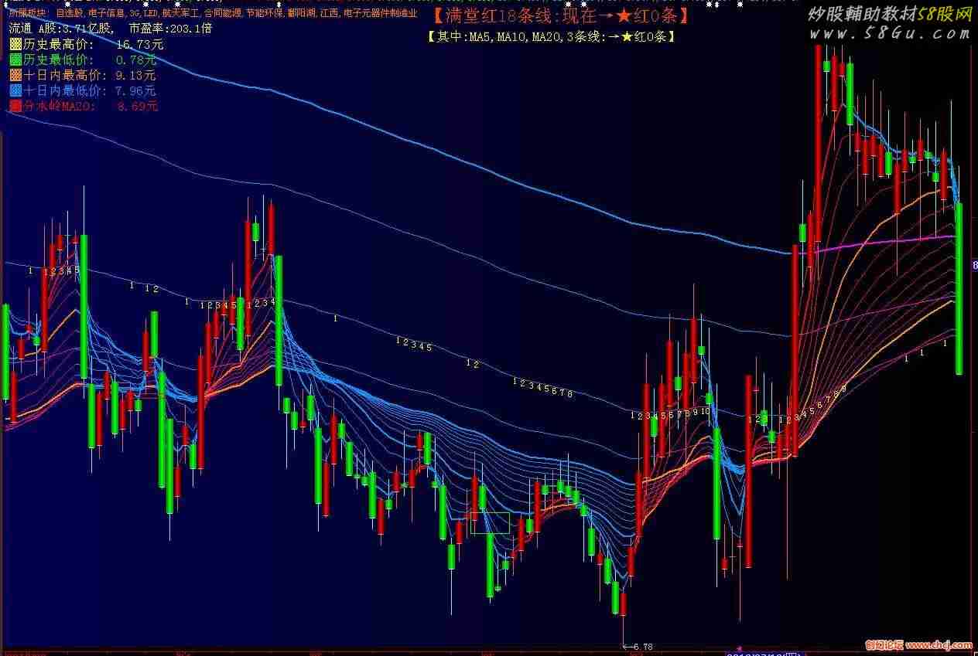Select the blue swatch for 十日内最低价

(15, 90)
